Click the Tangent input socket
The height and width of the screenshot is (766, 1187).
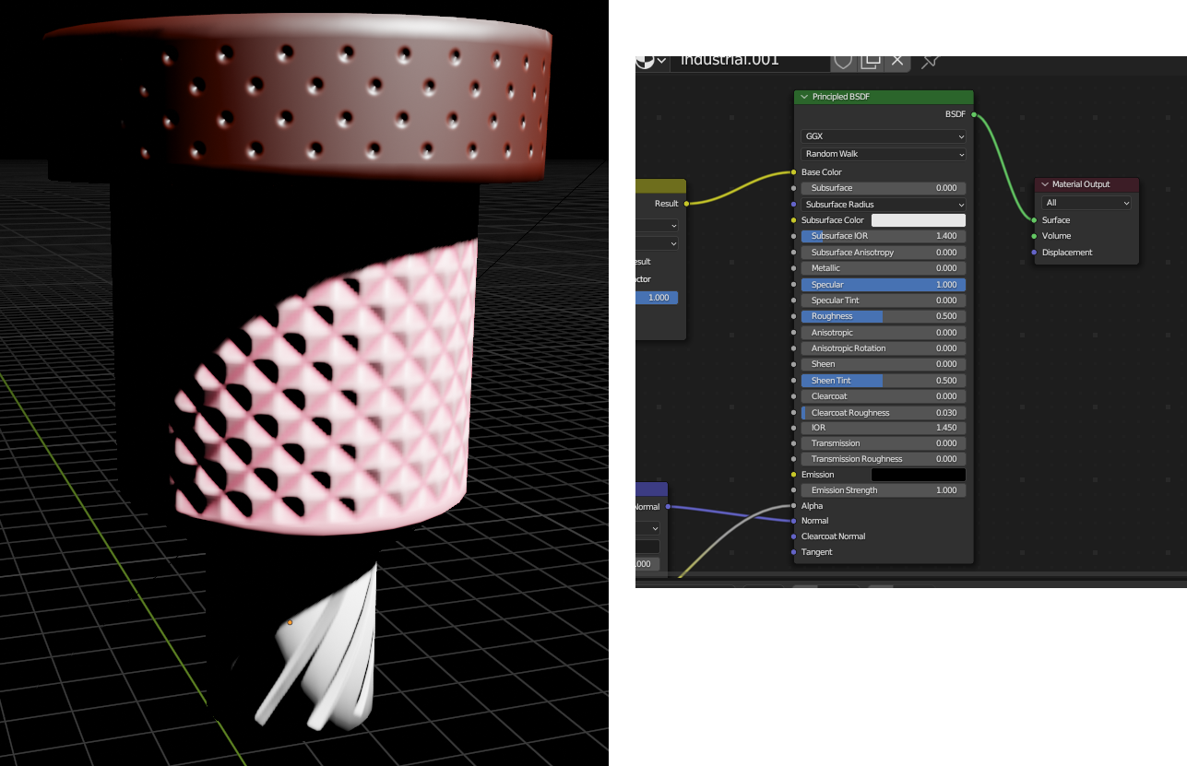pos(793,552)
